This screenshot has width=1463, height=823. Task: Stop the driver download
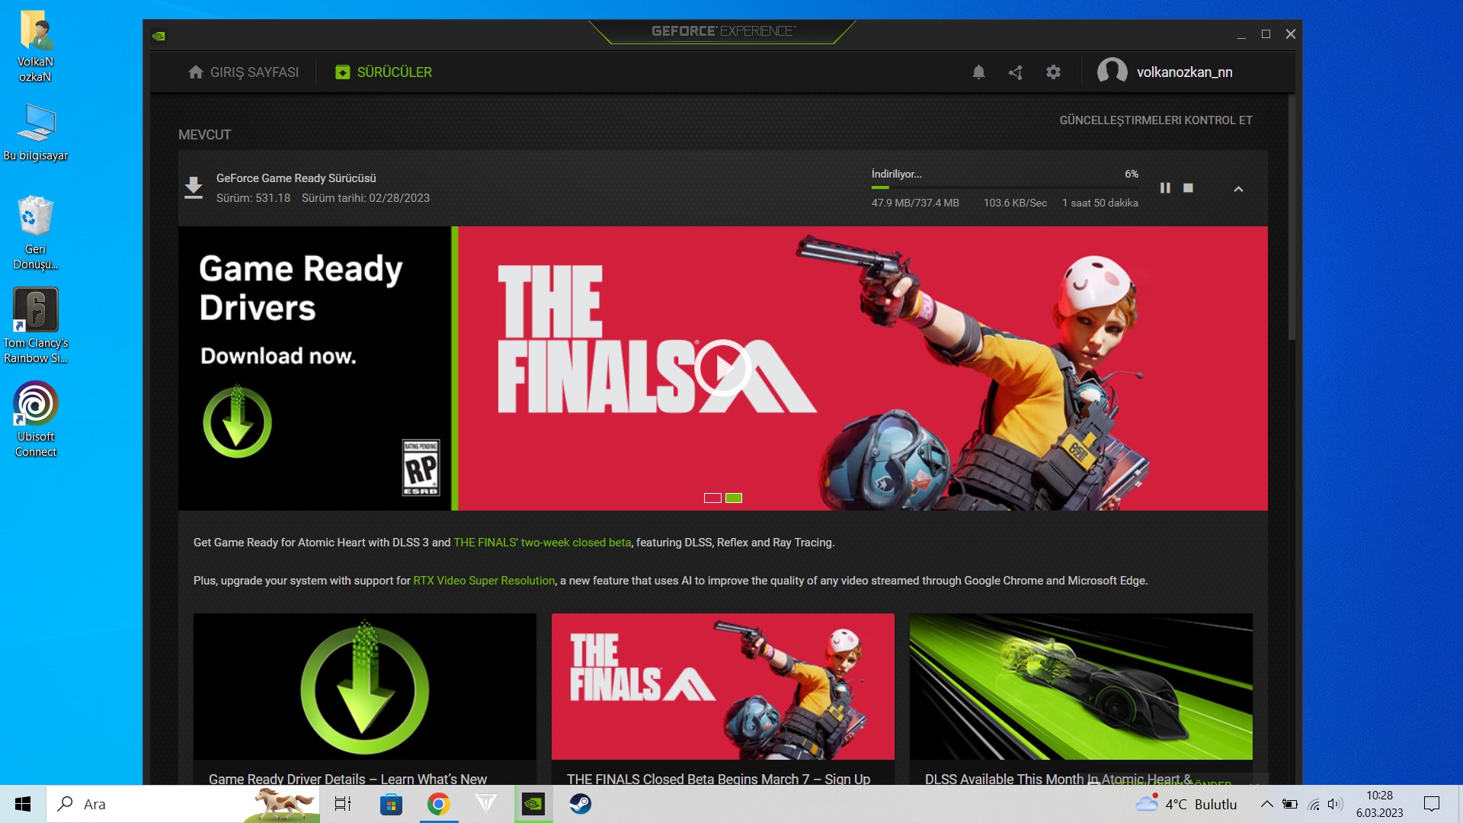[x=1188, y=188]
